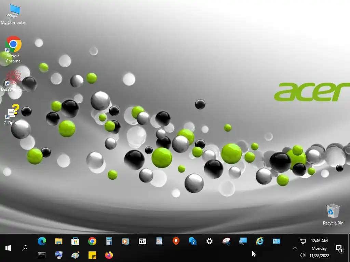
Task: Open Magnifier from taskbar
Action: coord(243,241)
